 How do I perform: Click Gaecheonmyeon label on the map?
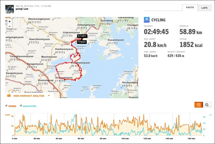[39, 39]
